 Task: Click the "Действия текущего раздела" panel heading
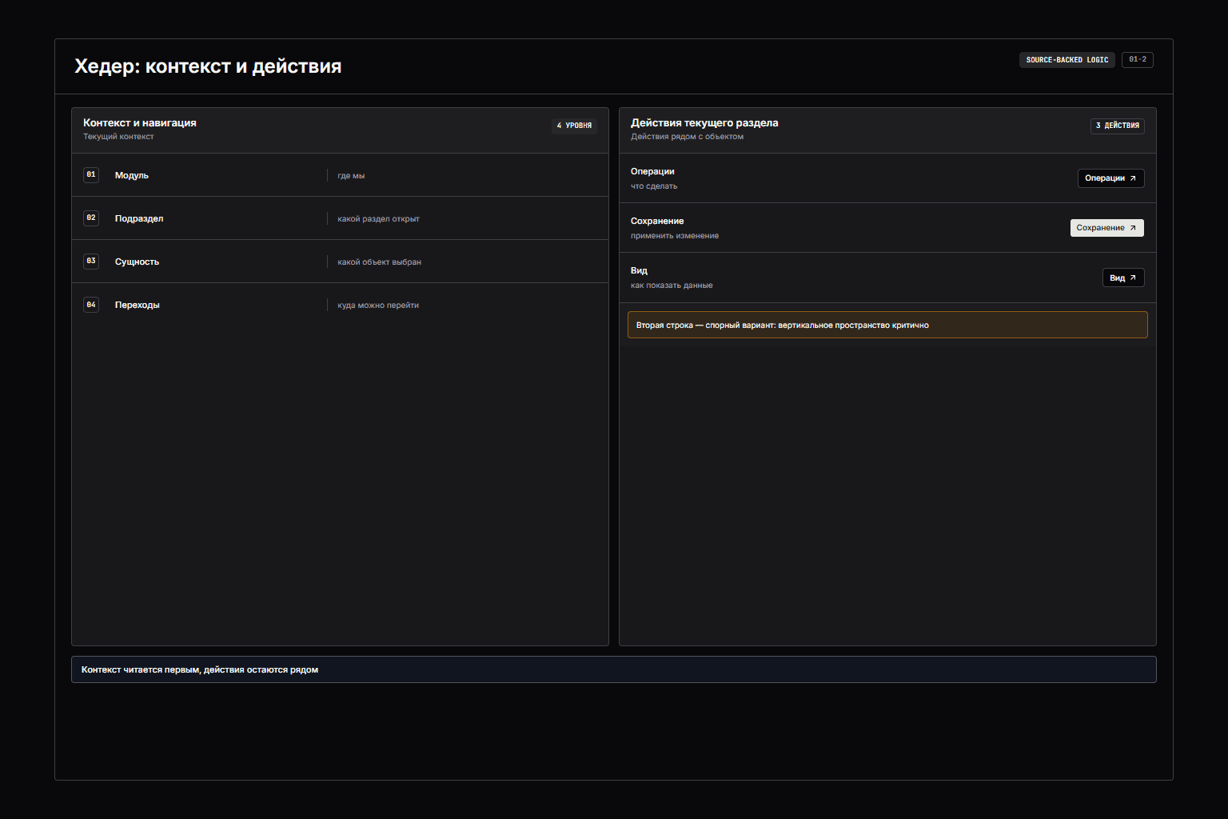[x=704, y=122]
